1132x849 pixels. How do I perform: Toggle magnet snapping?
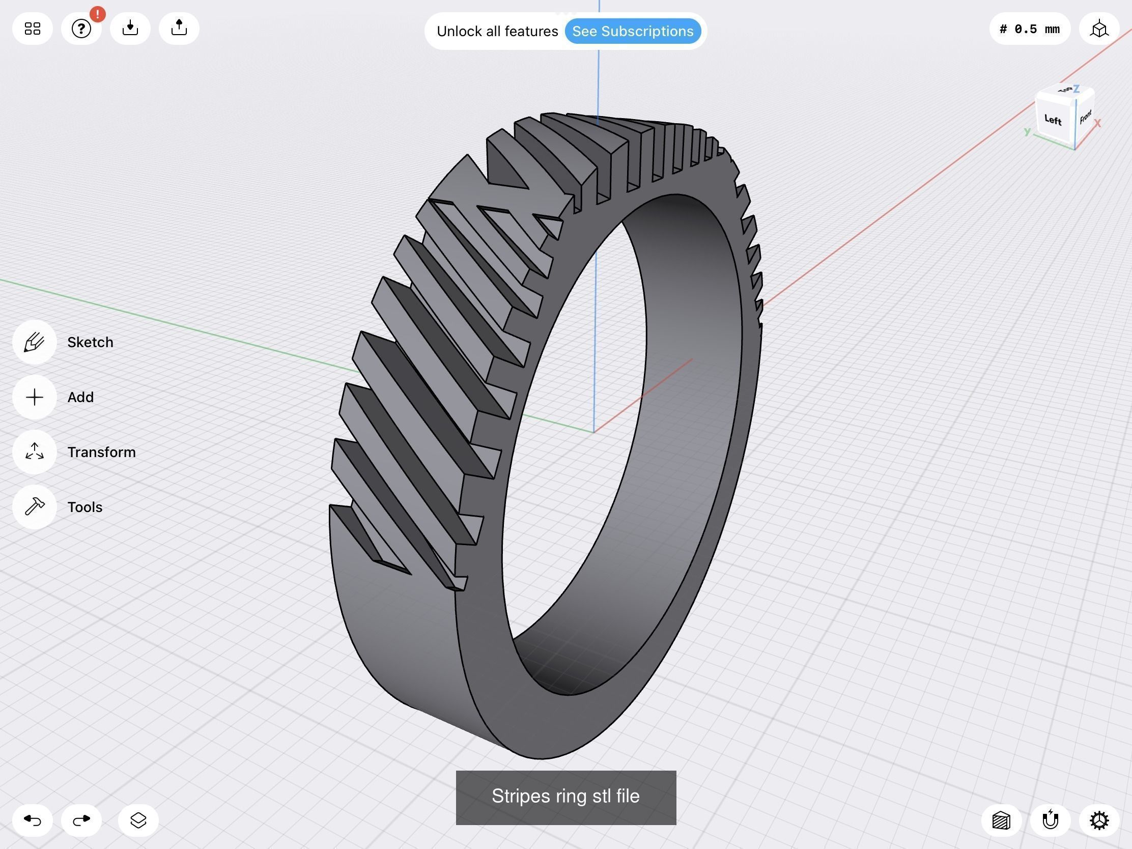click(1050, 820)
